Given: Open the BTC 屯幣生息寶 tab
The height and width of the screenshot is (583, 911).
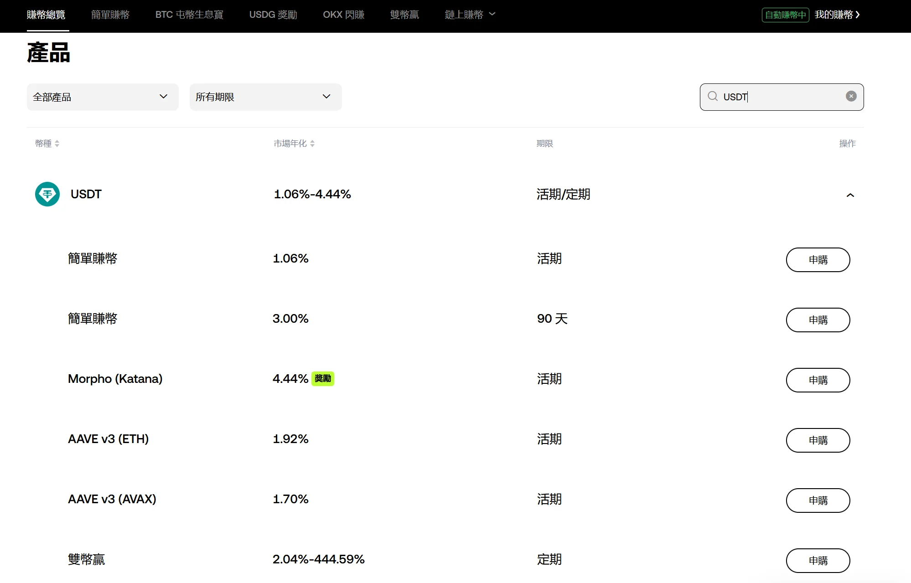Looking at the screenshot, I should coord(189,15).
